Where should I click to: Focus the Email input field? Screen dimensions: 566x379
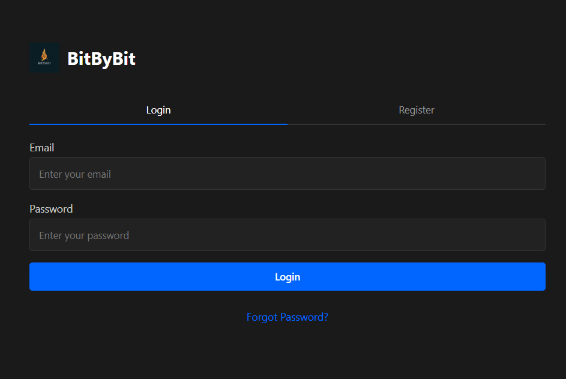click(288, 174)
